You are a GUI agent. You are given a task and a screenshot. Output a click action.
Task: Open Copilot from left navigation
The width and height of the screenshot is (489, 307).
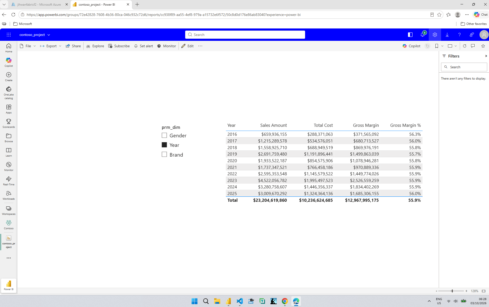click(8, 62)
